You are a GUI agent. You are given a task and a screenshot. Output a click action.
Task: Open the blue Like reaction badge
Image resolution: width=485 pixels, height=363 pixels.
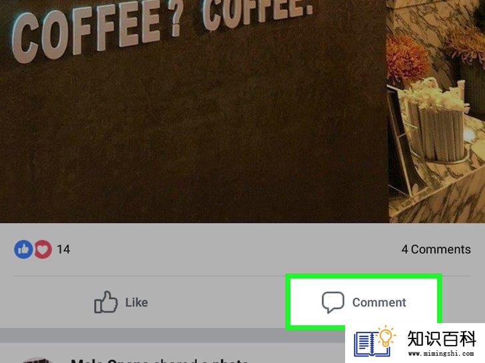point(23,249)
